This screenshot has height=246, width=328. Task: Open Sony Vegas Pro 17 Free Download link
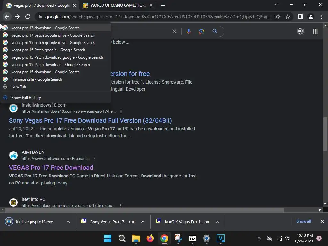pyautogui.click(x=90, y=120)
